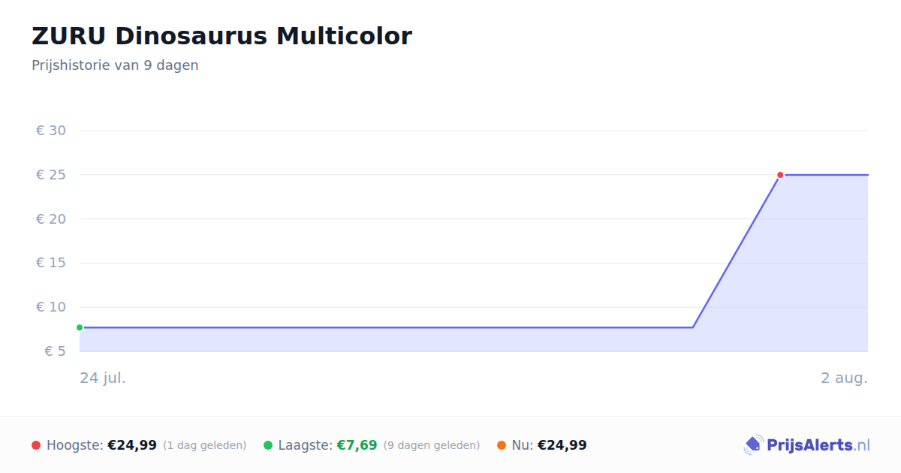
Task: Click the ZURU Dinosaurus Multicolor title
Action: [221, 35]
